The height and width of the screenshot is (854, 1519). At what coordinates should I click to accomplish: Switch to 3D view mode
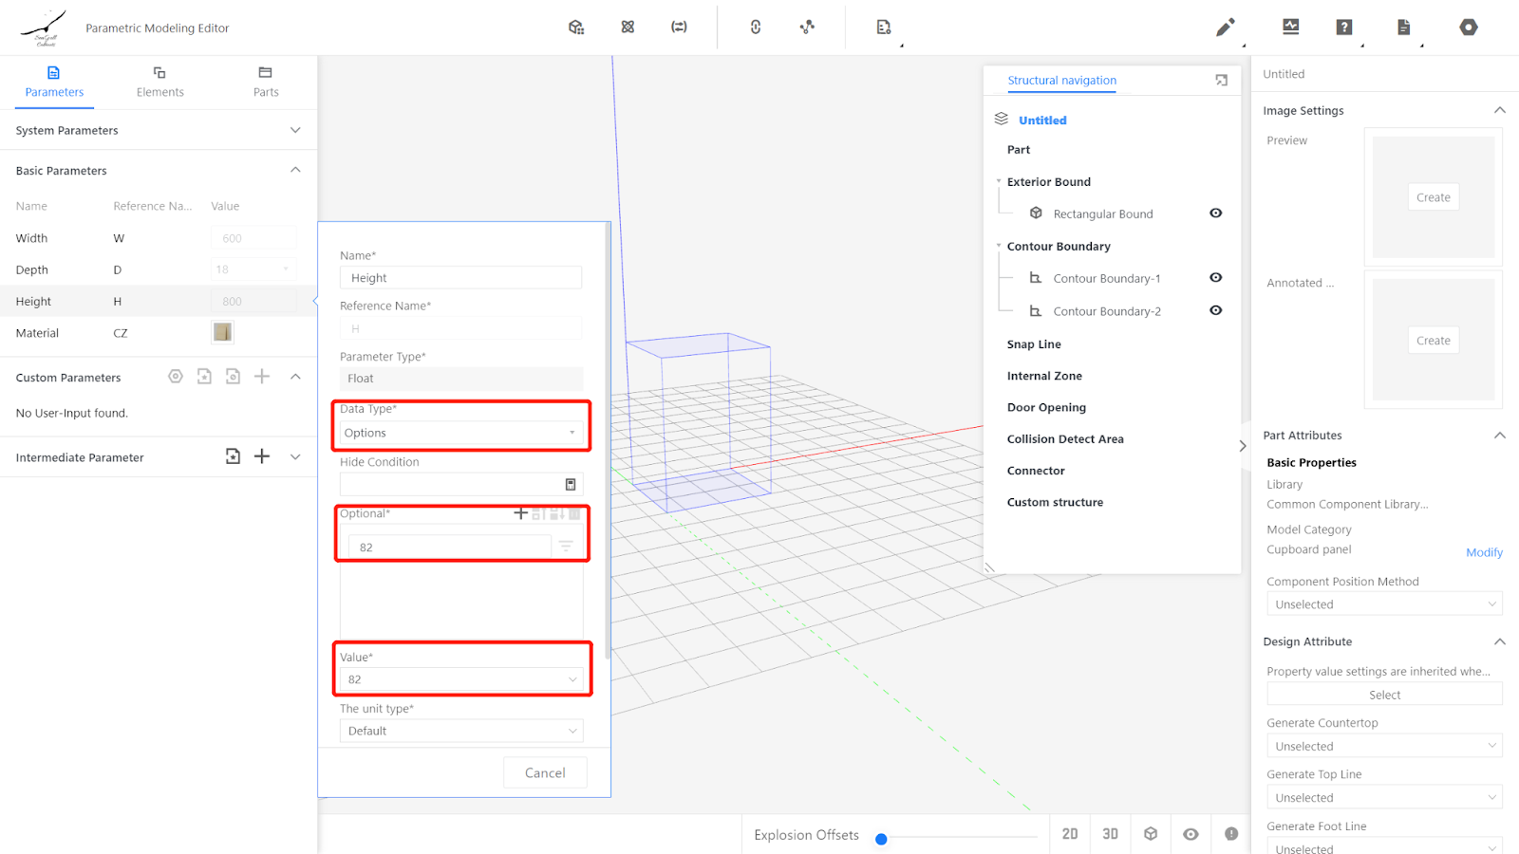tap(1110, 834)
